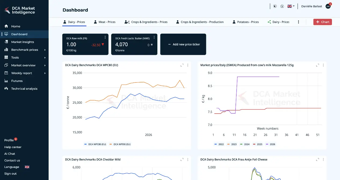
Task: Click the Benchmark prices bar chart icon
Action: pyautogui.click(x=6, y=50)
